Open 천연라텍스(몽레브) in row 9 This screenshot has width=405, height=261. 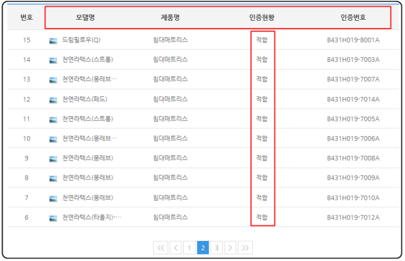coord(88,158)
